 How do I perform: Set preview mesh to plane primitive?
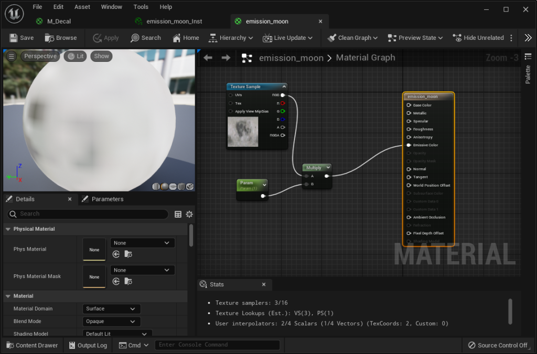click(x=173, y=186)
